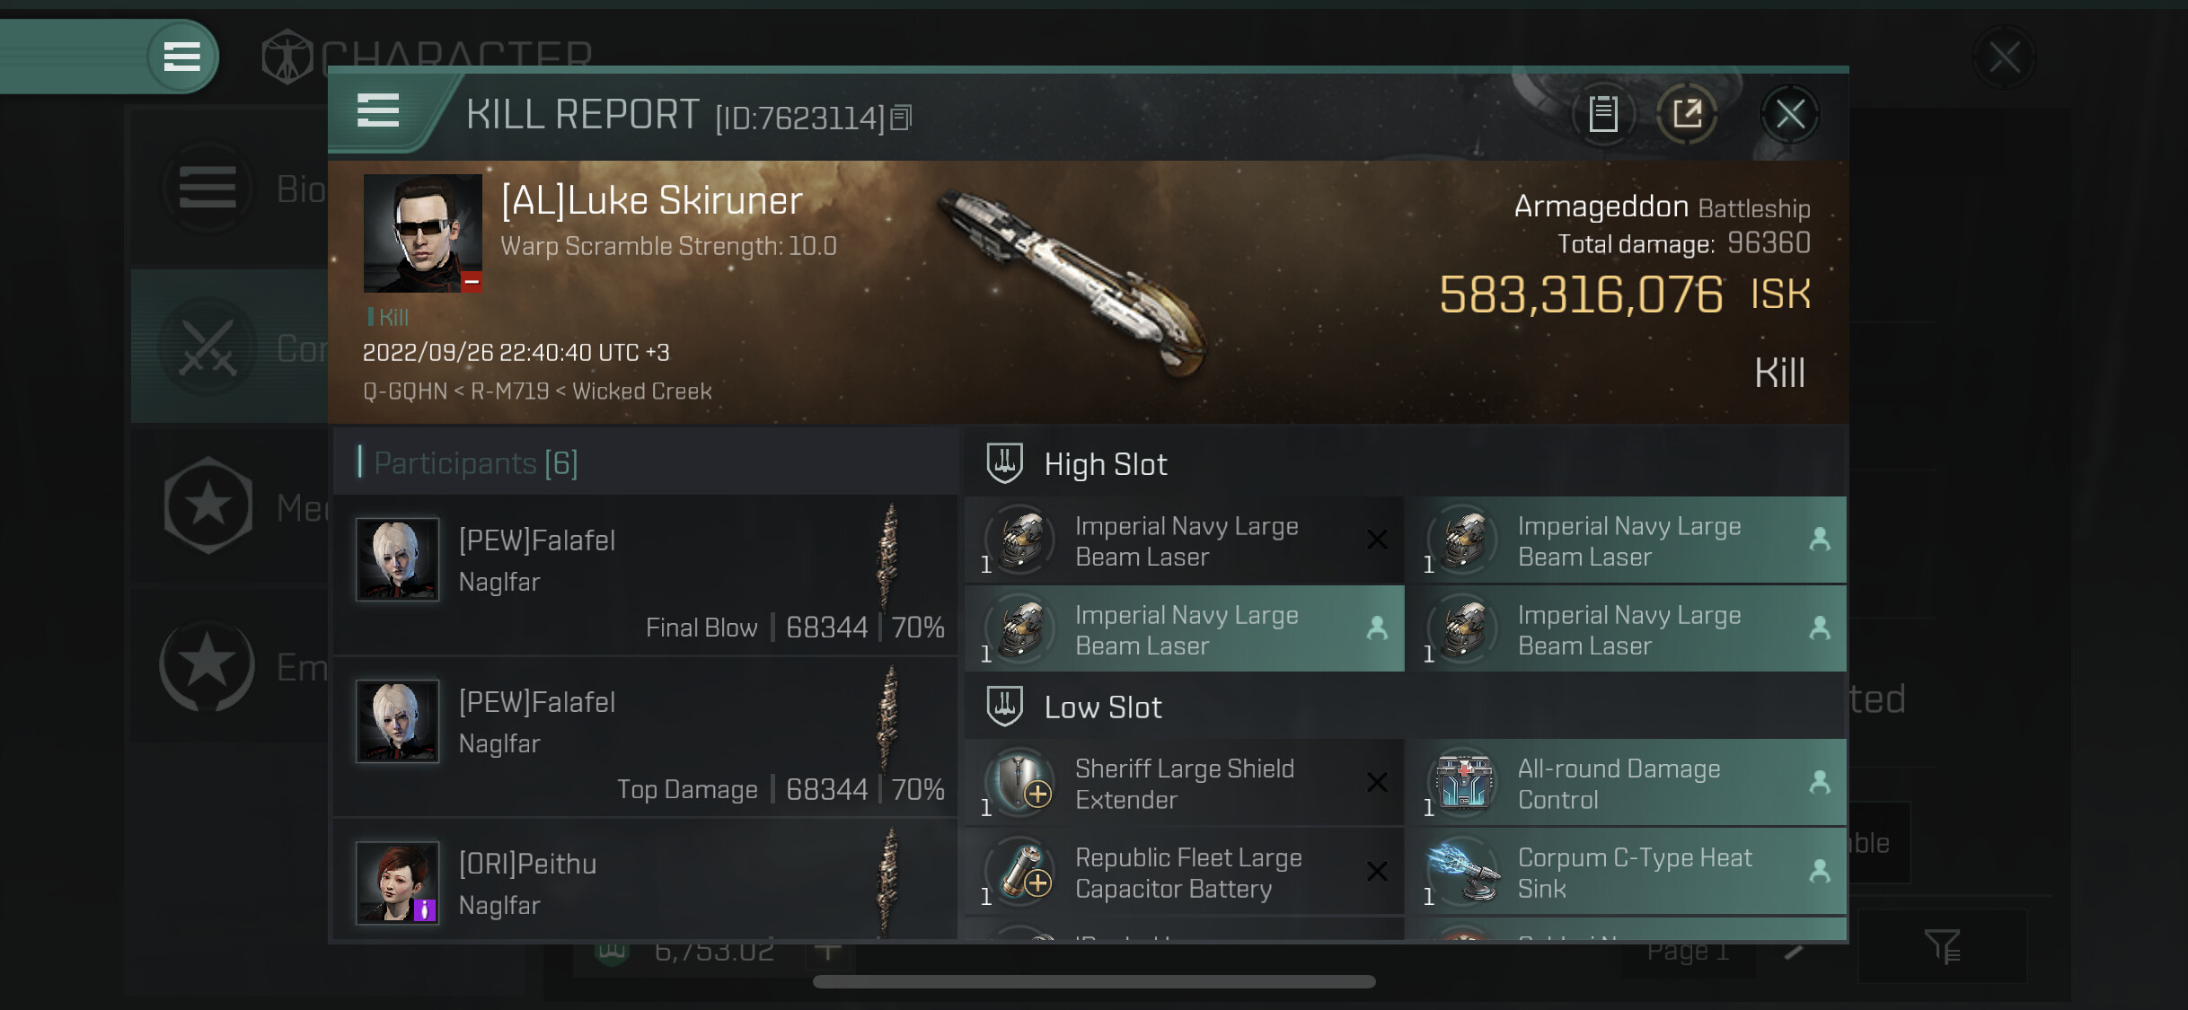Image resolution: width=2188 pixels, height=1010 pixels.
Task: Open the Medals star sidebar item
Action: (208, 505)
